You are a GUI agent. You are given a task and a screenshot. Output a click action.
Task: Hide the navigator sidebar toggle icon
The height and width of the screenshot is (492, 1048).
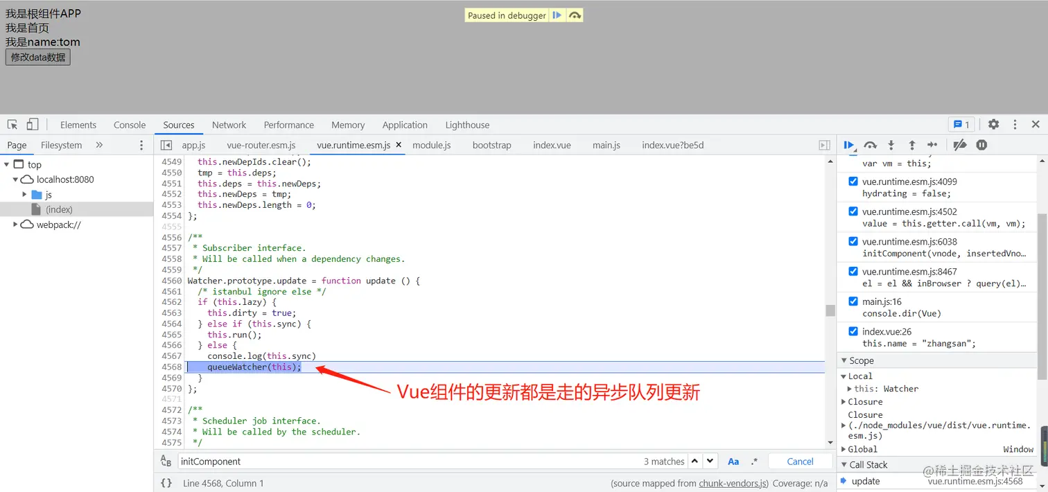(166, 145)
